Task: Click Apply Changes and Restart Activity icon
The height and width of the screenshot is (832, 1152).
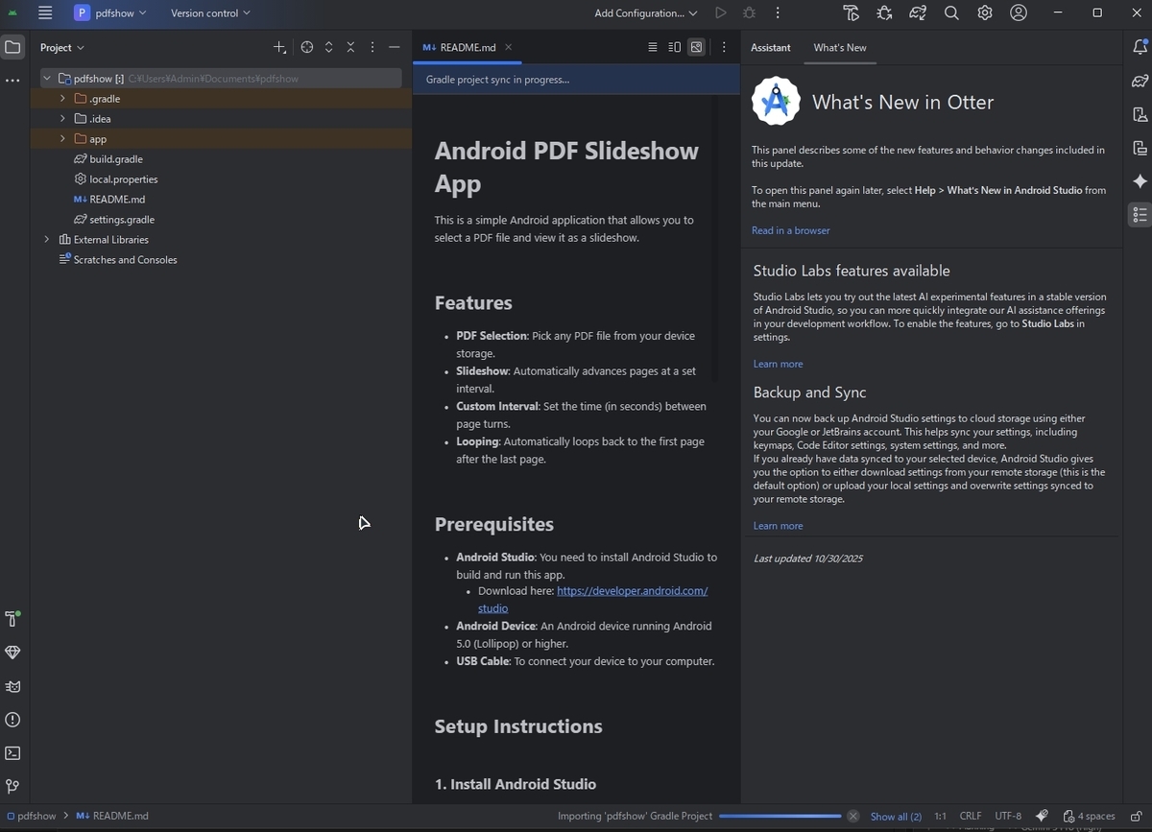Action: 852,13
